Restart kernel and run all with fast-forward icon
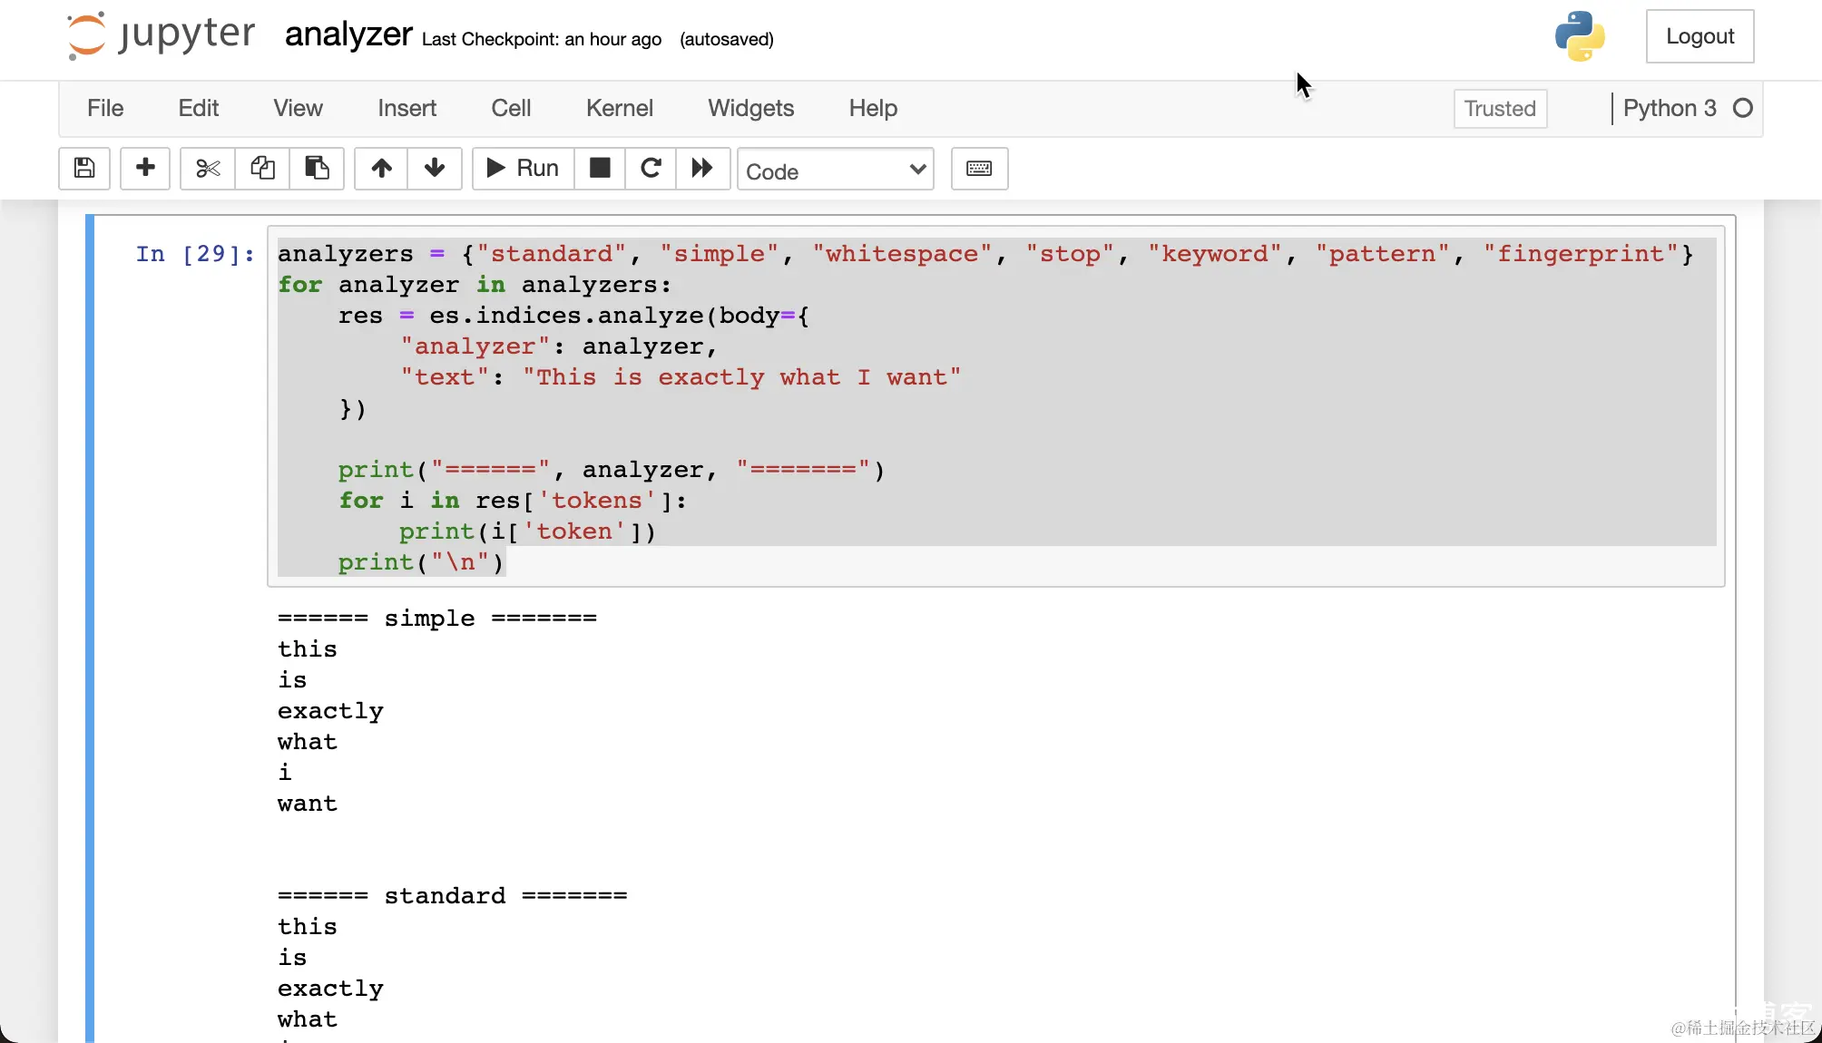The width and height of the screenshot is (1822, 1043). tap(702, 169)
